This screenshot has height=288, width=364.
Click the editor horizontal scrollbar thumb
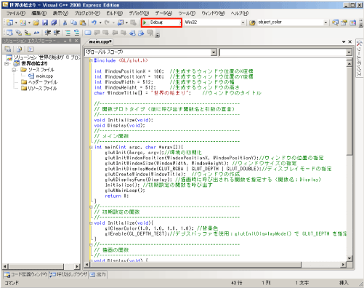(x=195, y=265)
